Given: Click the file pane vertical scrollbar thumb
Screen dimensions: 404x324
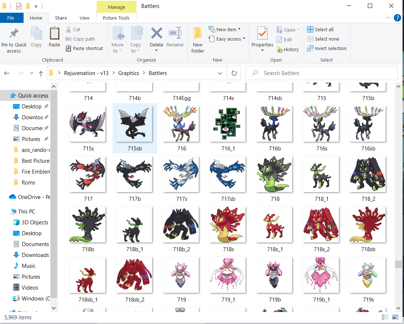Looking at the screenshot, I should [x=398, y=265].
